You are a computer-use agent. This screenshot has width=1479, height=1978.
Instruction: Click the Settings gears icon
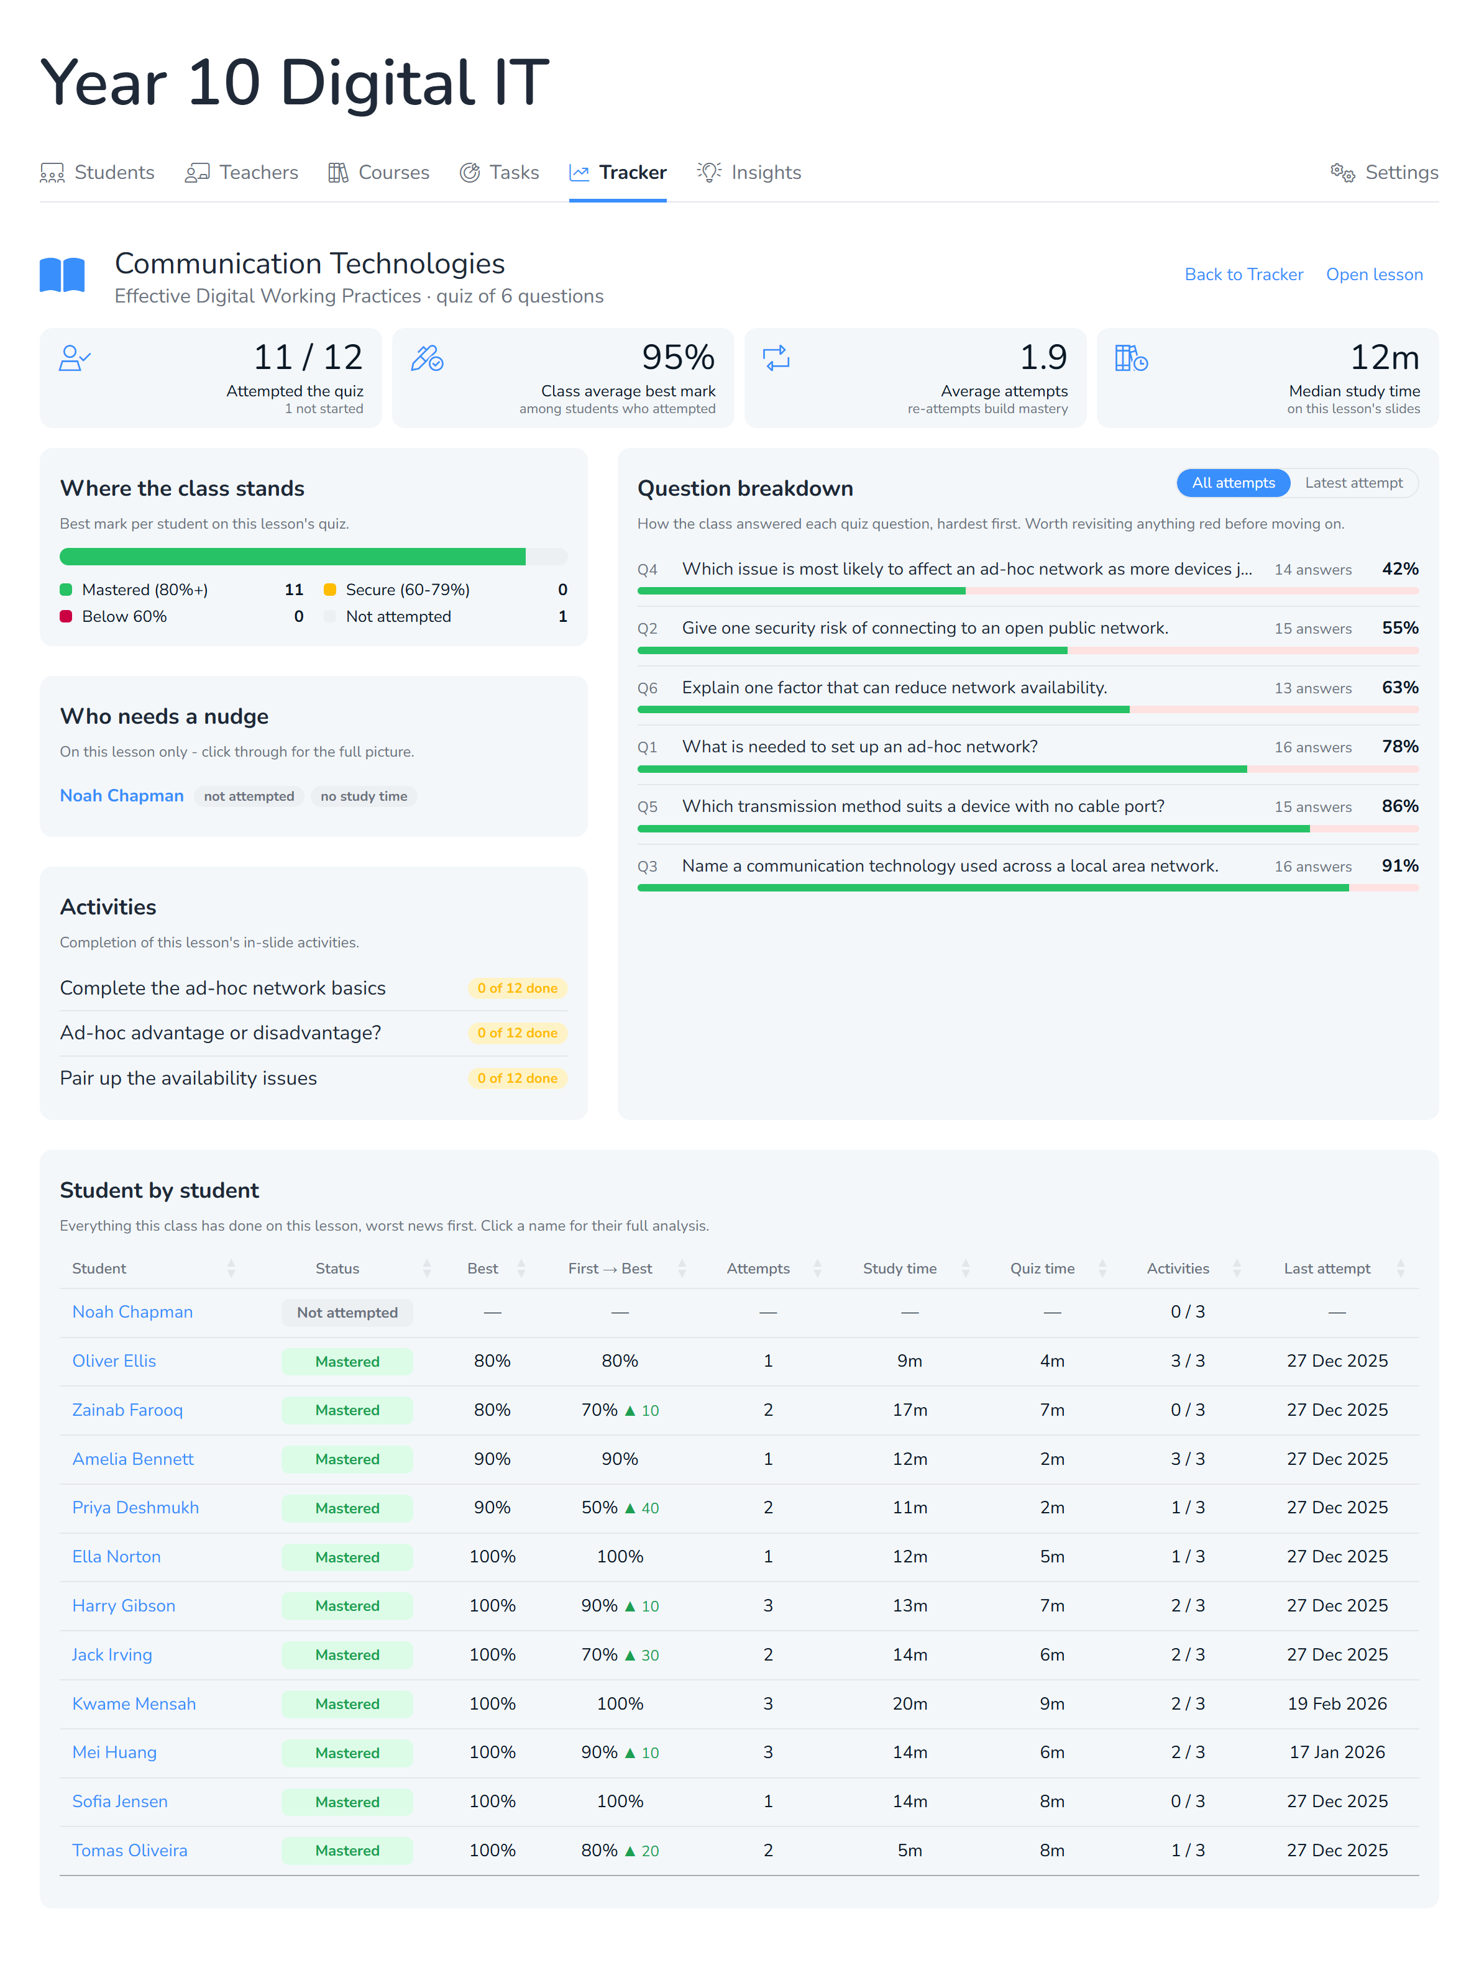(1342, 173)
